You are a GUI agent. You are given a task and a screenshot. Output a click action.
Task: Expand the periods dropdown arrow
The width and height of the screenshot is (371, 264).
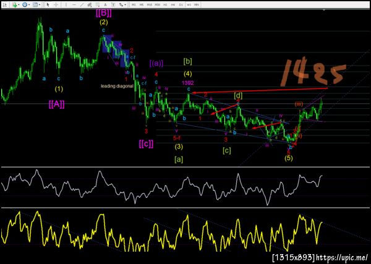pos(29,5)
